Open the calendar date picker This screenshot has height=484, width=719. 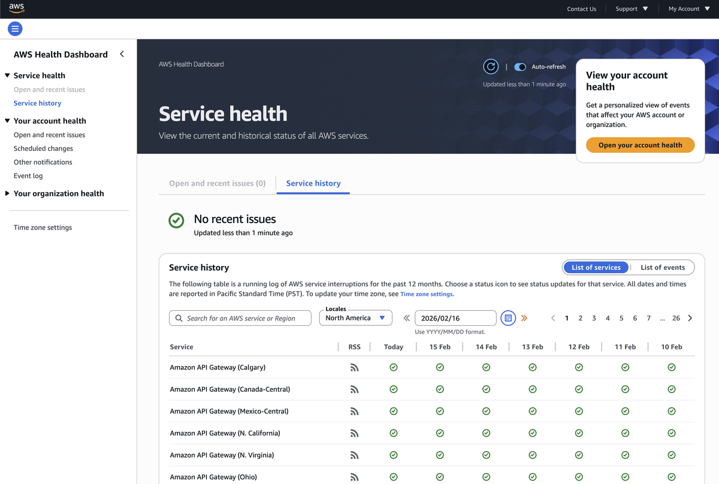508,318
